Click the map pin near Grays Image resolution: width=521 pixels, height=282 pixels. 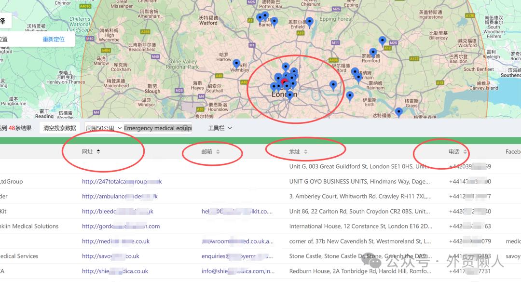point(398,112)
